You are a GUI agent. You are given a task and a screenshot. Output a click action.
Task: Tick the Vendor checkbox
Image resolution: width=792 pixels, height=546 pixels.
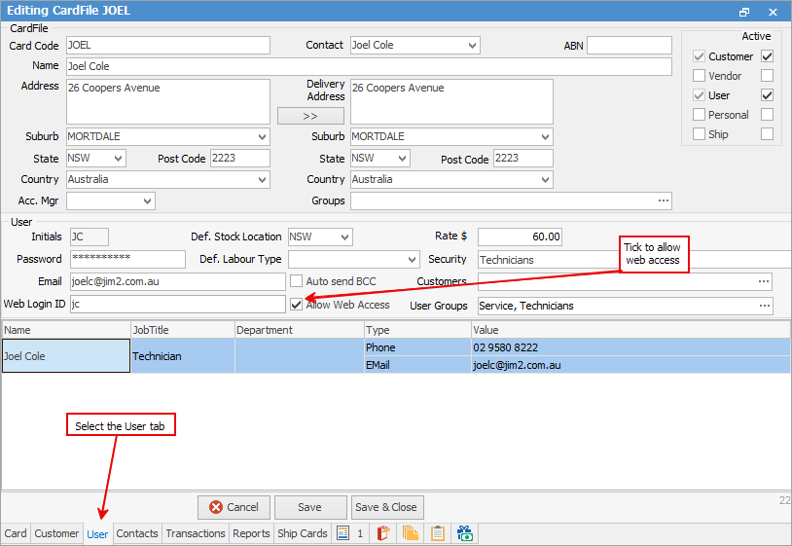point(699,76)
